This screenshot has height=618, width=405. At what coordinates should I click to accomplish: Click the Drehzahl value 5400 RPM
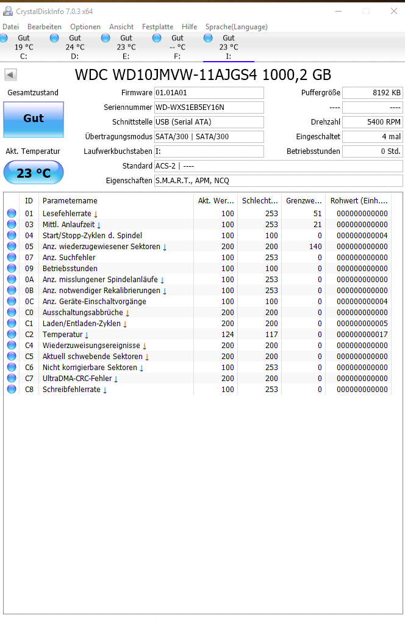[x=372, y=122]
